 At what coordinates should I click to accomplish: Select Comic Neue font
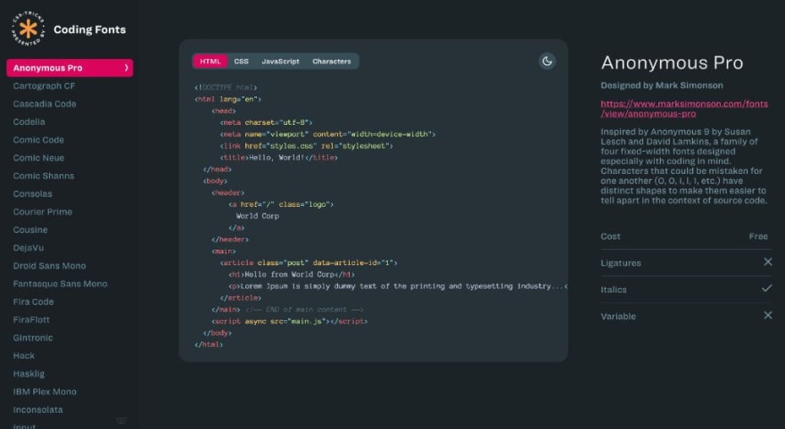(38, 158)
